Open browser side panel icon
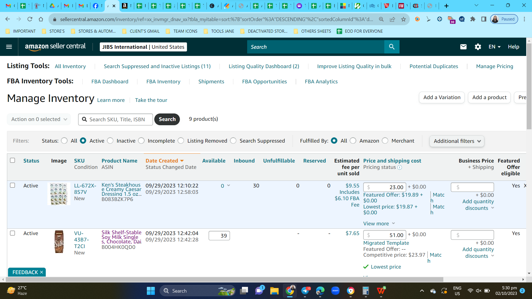This screenshot has height=299, width=532. click(484, 19)
